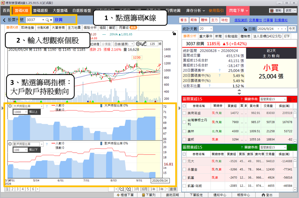Tick the checkbox for 凱基-站前
The width and height of the screenshot is (299, 198).
coord(184,186)
